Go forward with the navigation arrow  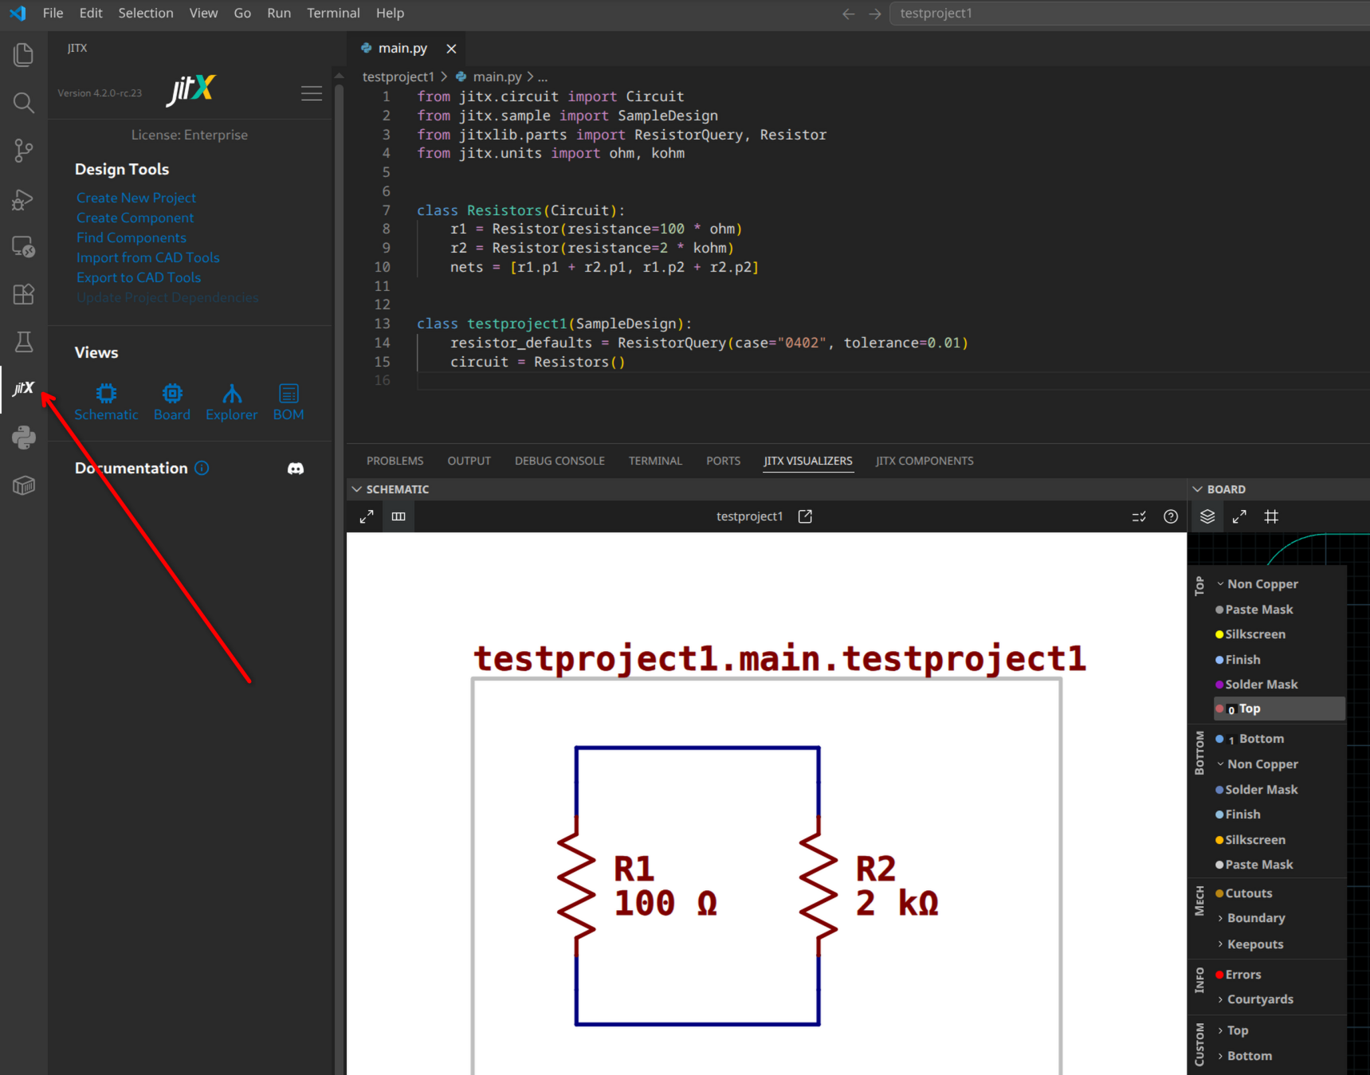pyautogui.click(x=875, y=14)
